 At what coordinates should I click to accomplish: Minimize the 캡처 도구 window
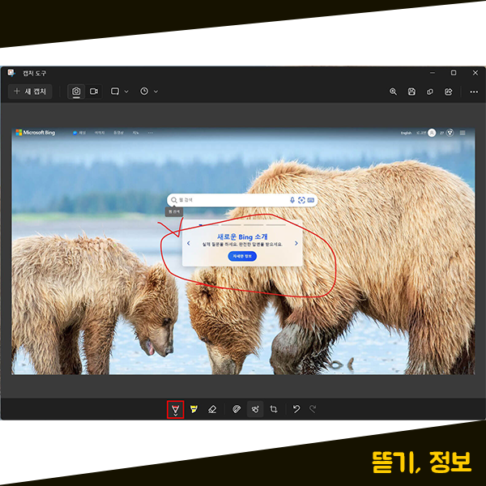[x=433, y=73]
